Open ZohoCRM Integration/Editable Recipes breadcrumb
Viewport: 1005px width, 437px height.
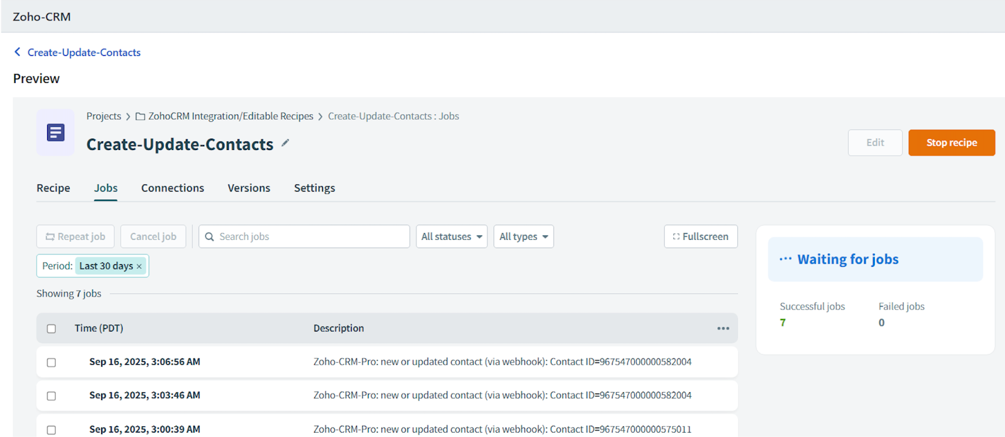(231, 116)
